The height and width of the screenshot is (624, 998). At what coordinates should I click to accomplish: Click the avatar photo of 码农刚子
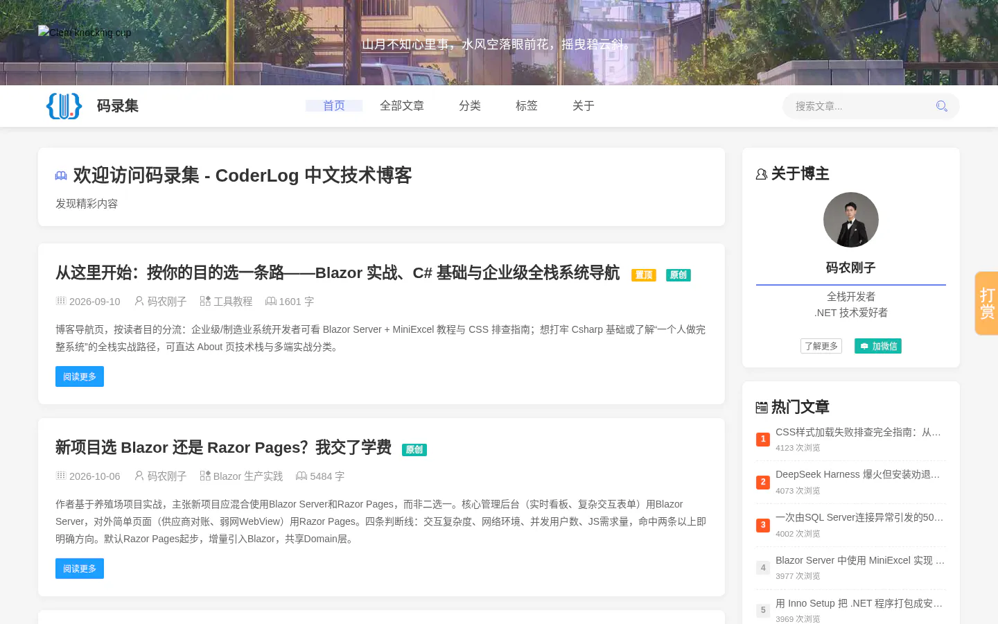tap(851, 220)
